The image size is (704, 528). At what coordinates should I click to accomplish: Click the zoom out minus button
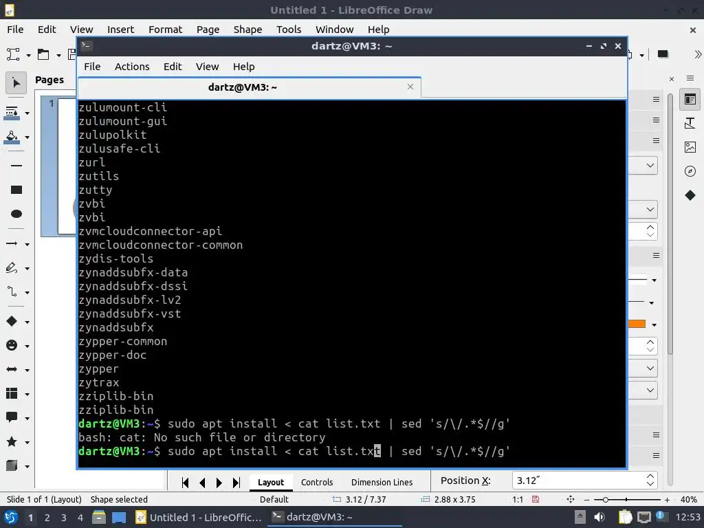pyautogui.click(x=586, y=499)
